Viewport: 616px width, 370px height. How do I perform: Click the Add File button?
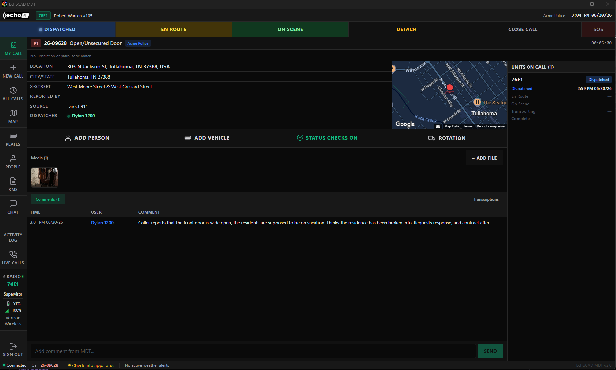[484, 158]
